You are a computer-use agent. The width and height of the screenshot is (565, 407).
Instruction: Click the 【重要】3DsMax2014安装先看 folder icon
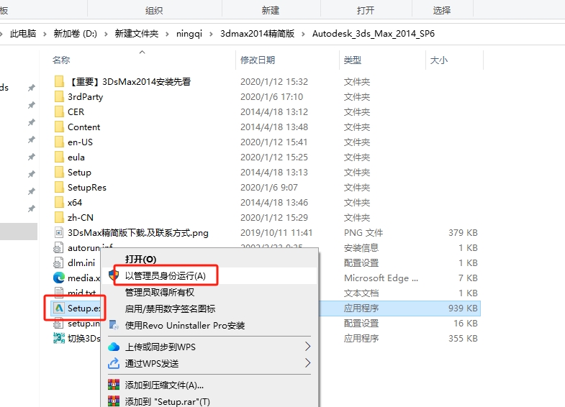[59, 82]
